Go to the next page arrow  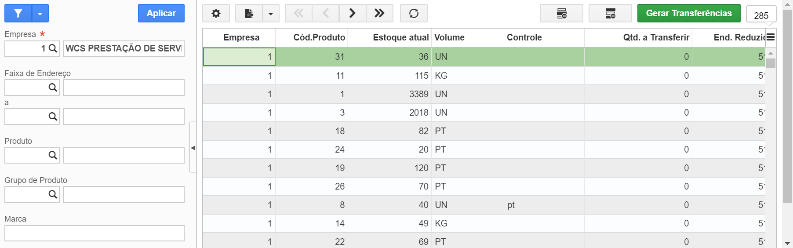click(x=353, y=13)
